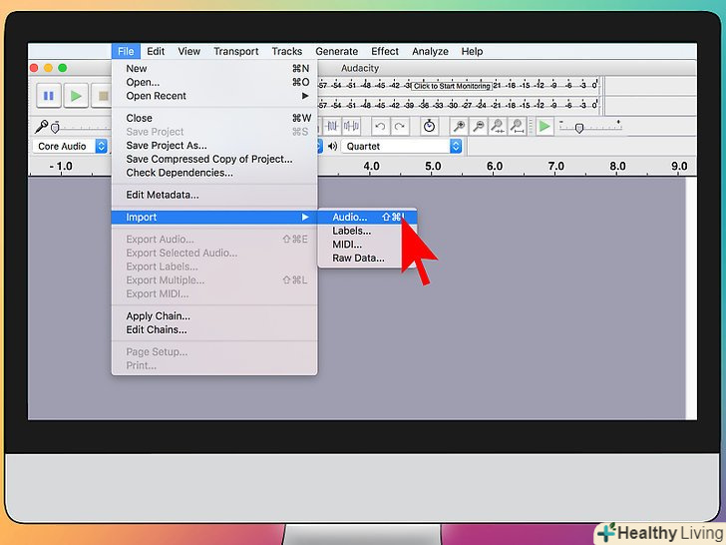Click the microphone recording volume icon

[41, 127]
